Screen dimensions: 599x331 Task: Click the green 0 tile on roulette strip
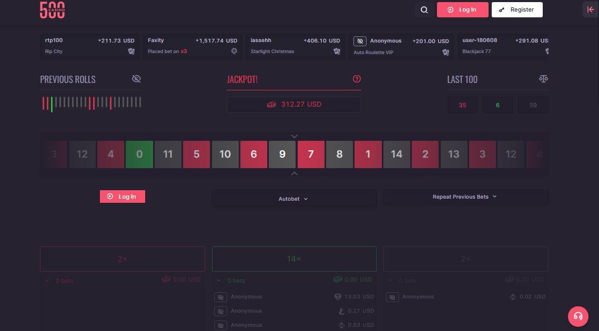click(x=139, y=154)
